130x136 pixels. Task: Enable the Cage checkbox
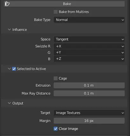[56, 78]
